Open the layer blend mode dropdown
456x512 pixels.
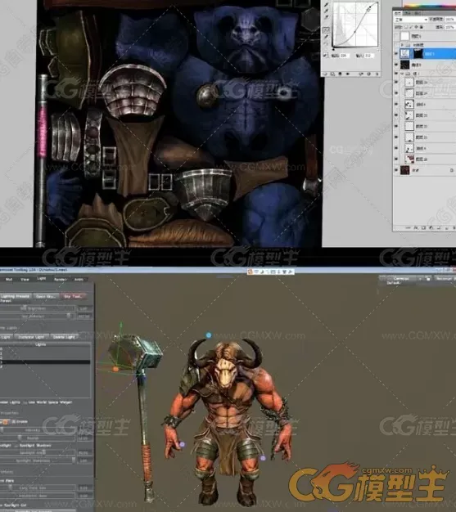coord(410,20)
